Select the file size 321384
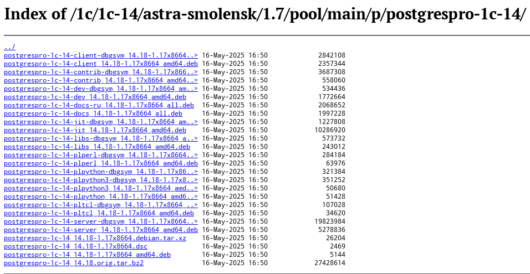 click(334, 172)
